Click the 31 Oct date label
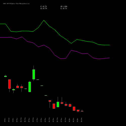Image resolution: width=126 pixels, height=126 pixels. [13, 120]
